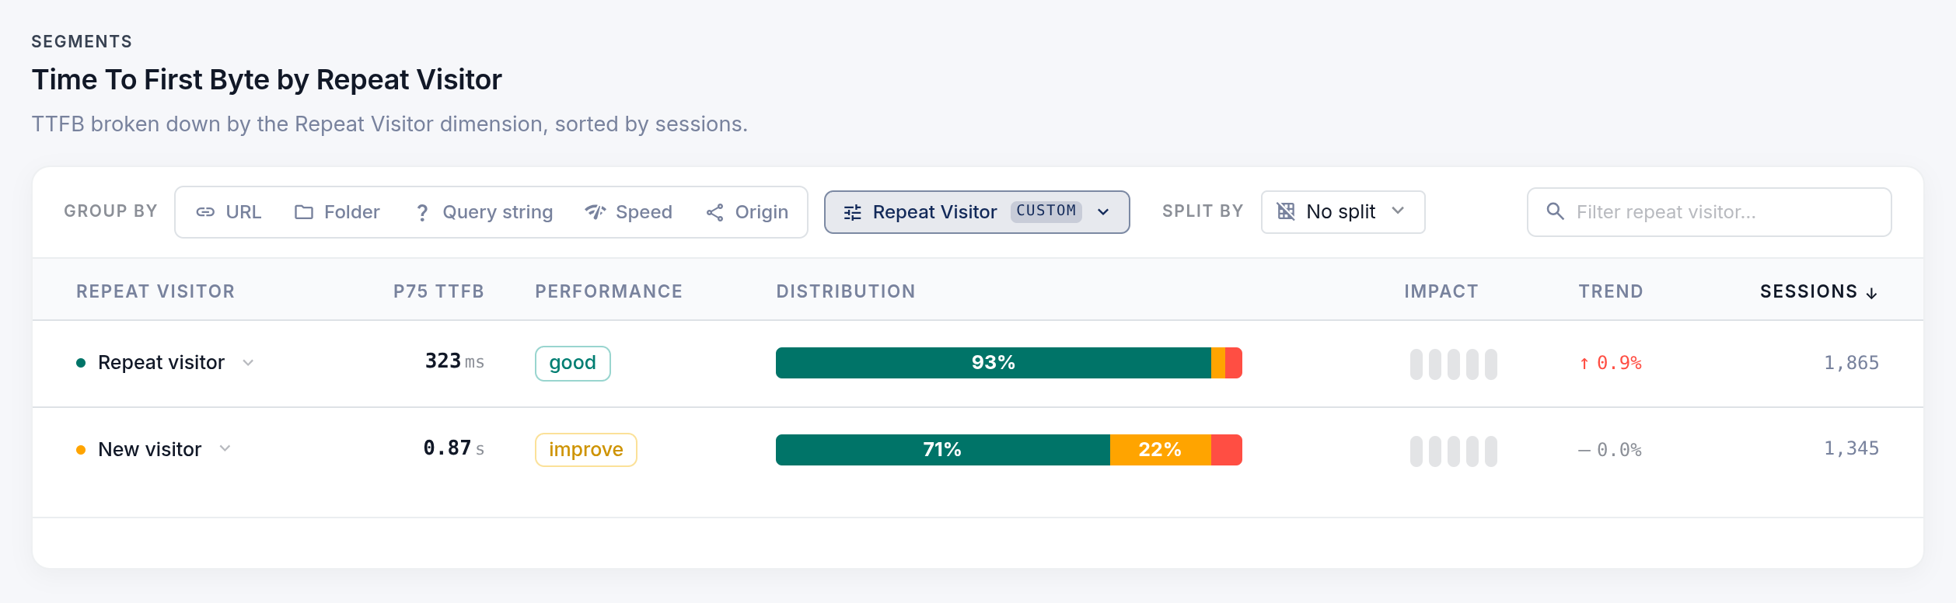Click the Performance column header
Screen dimensions: 1956x603
pos(609,291)
